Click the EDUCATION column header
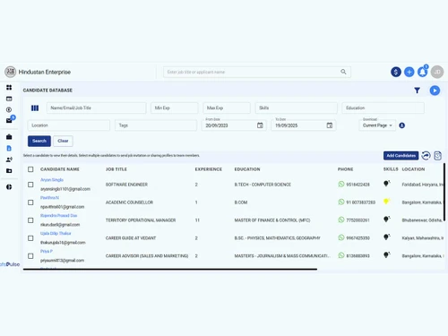This screenshot has height=336, width=448. pyautogui.click(x=247, y=169)
